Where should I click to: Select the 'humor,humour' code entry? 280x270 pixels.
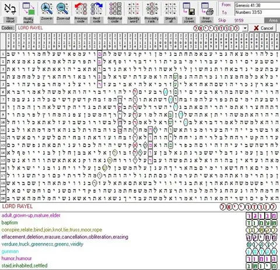pos(16,258)
